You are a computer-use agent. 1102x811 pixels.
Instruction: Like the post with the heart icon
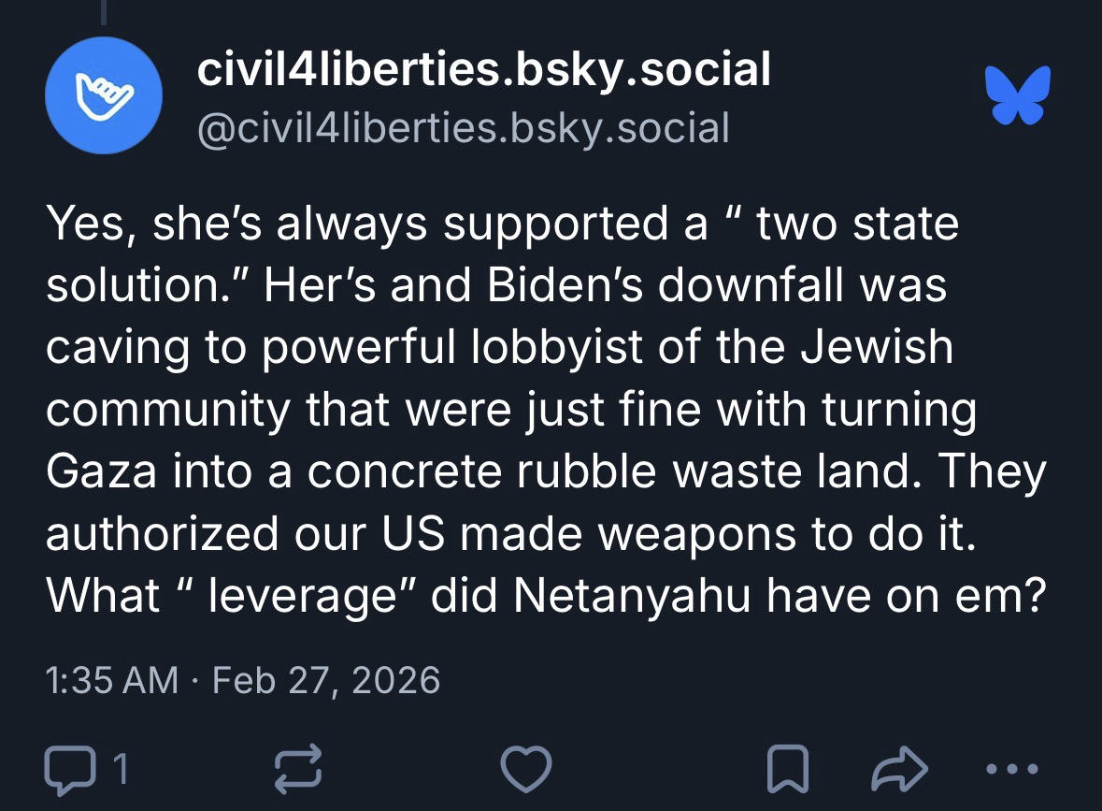pyautogui.click(x=526, y=769)
